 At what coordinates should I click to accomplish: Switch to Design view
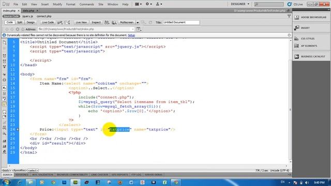coord(31,22)
